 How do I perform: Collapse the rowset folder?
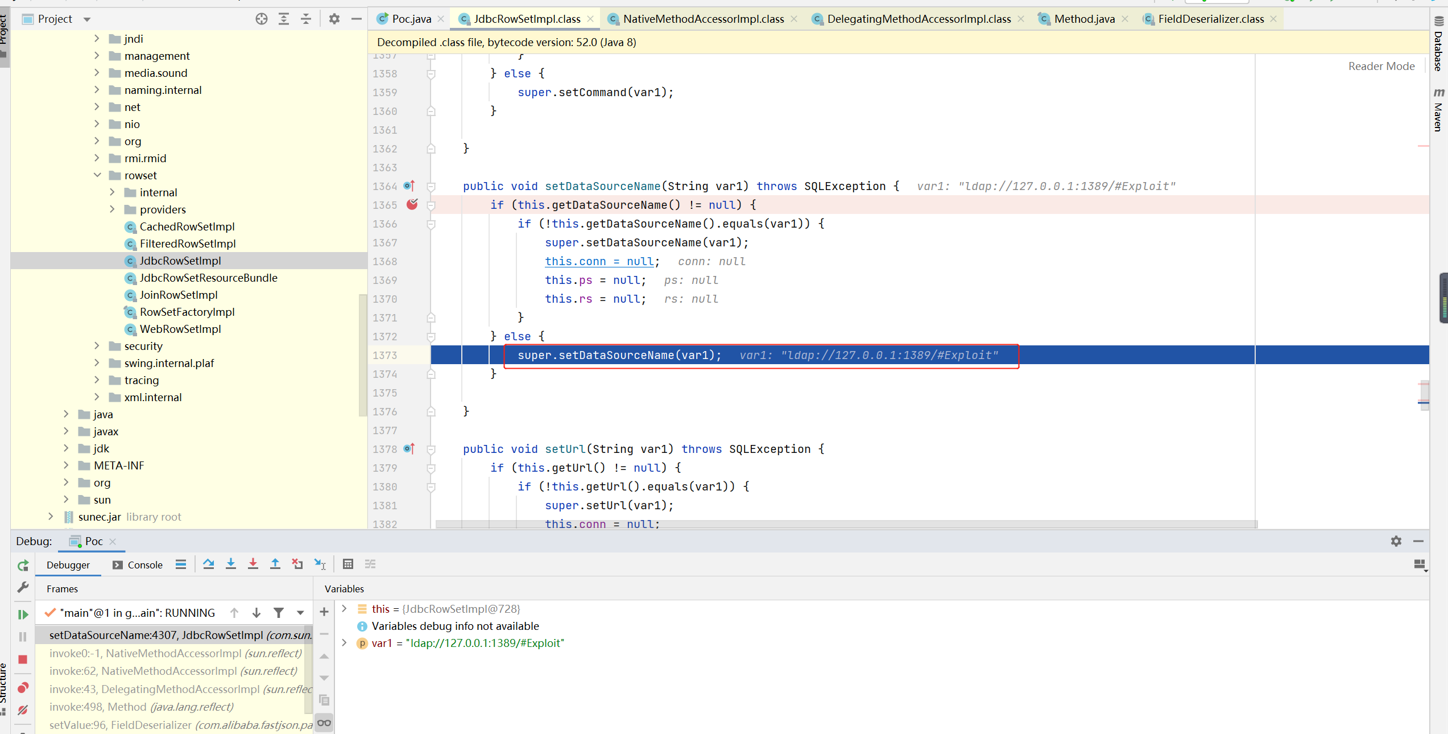[x=97, y=175]
